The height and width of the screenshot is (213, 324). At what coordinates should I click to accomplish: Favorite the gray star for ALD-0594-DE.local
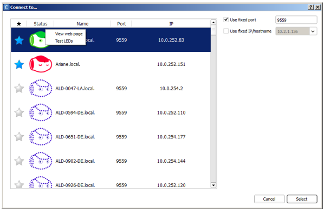pos(19,112)
